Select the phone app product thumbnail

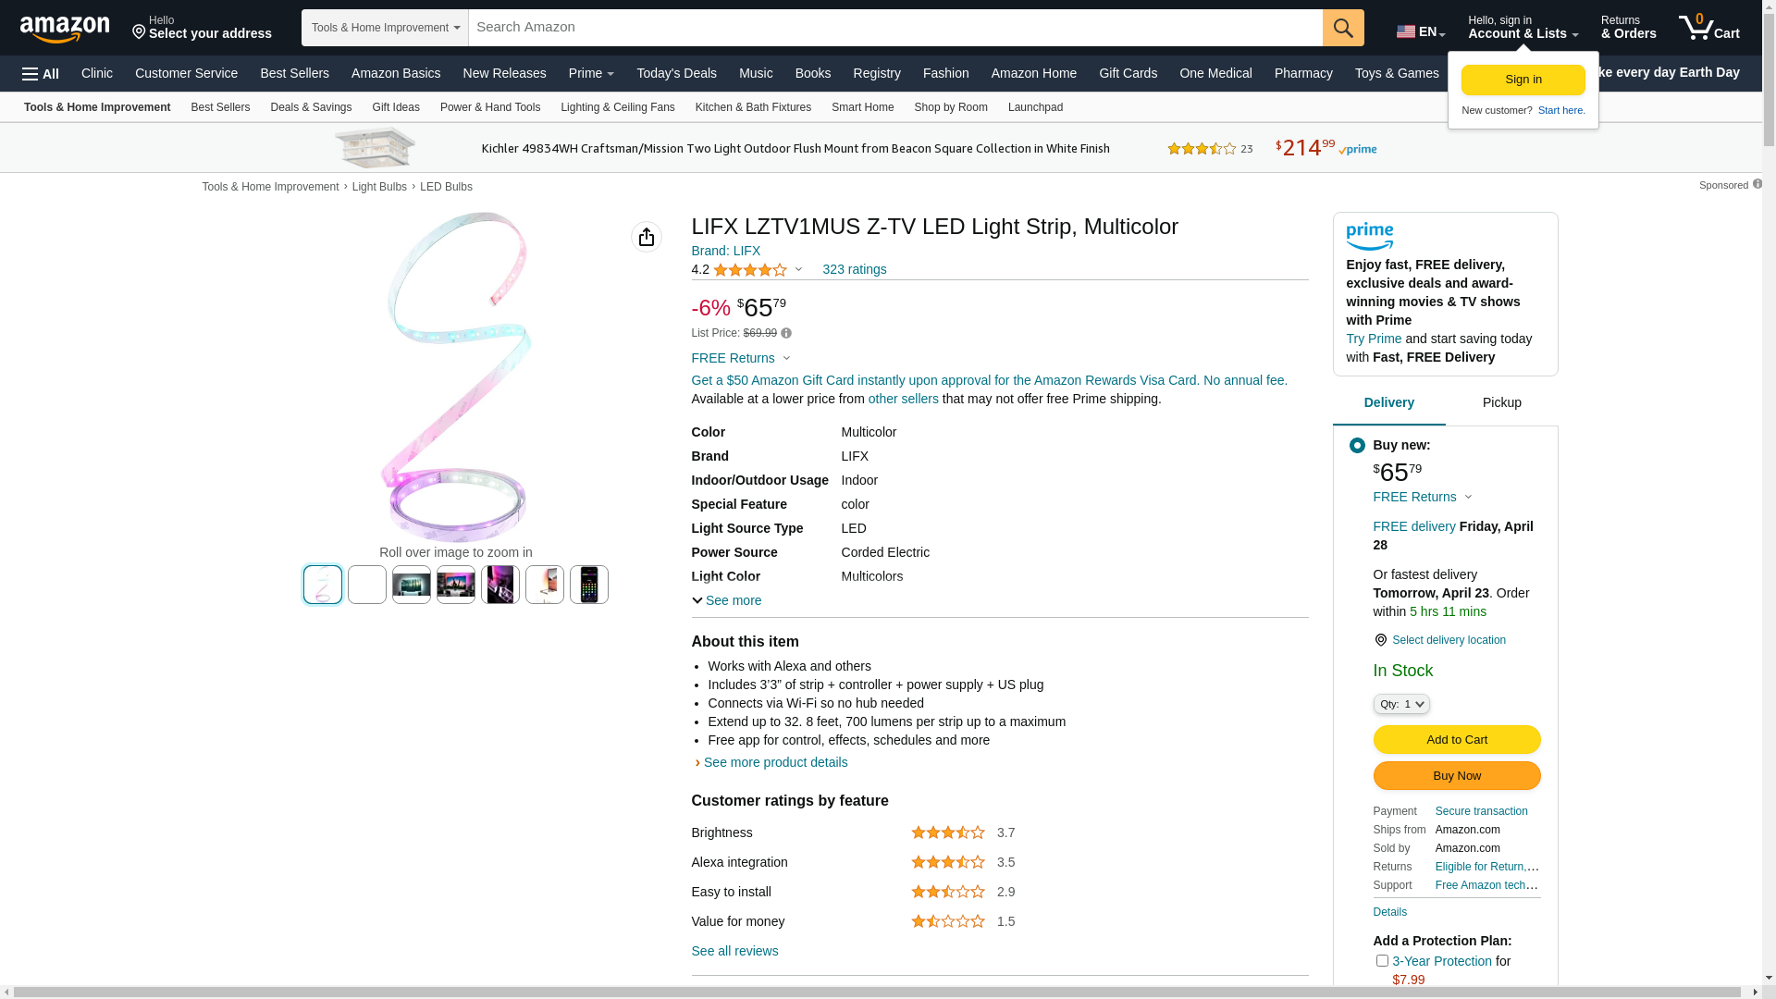[x=589, y=585]
